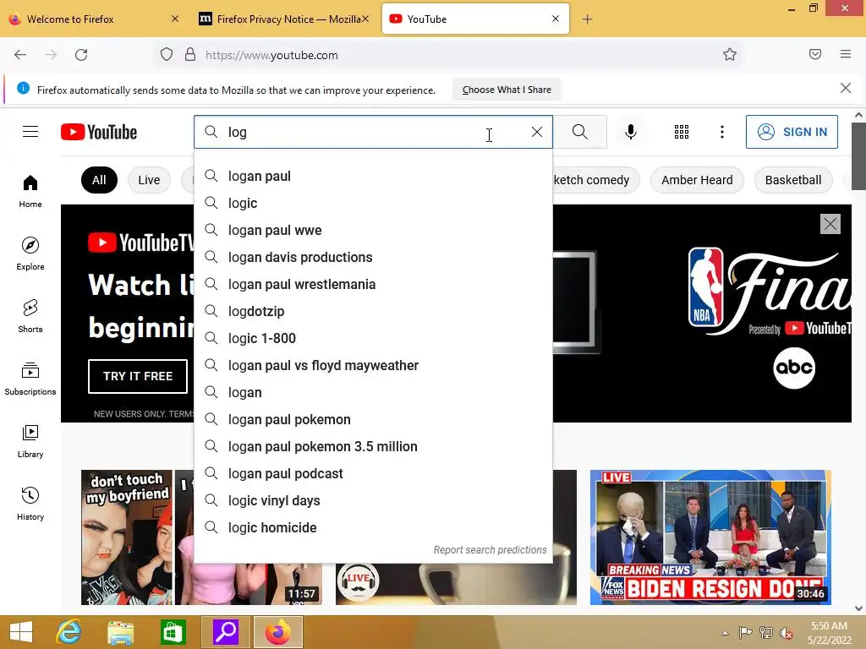The width and height of the screenshot is (866, 649).
Task: Click Report search predictions link
Action: click(x=490, y=550)
